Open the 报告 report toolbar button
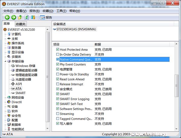181x138 pixels. pyautogui.click(x=46, y=17)
